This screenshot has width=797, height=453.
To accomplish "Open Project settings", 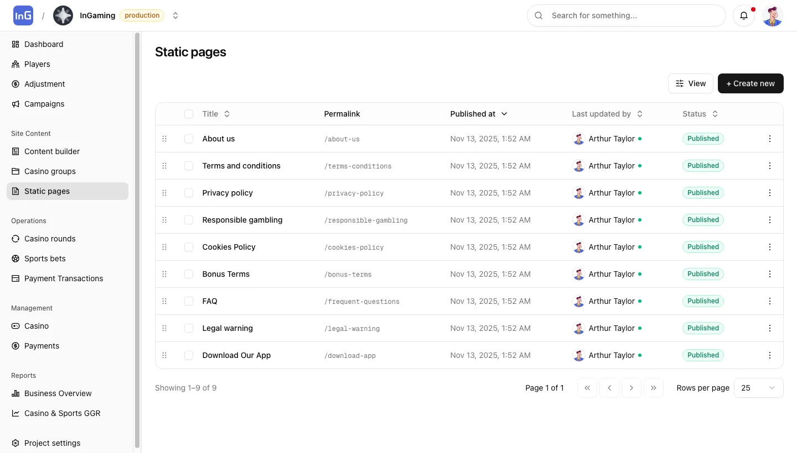I will coord(52,443).
